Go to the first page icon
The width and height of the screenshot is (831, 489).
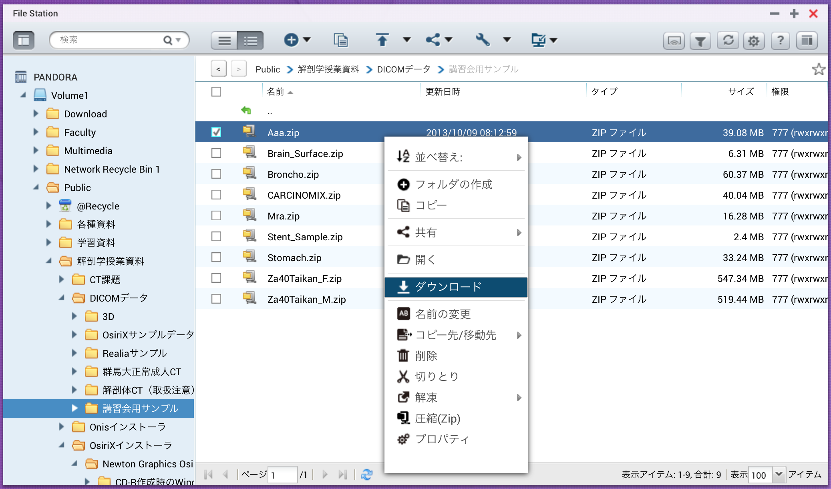pos(208,475)
